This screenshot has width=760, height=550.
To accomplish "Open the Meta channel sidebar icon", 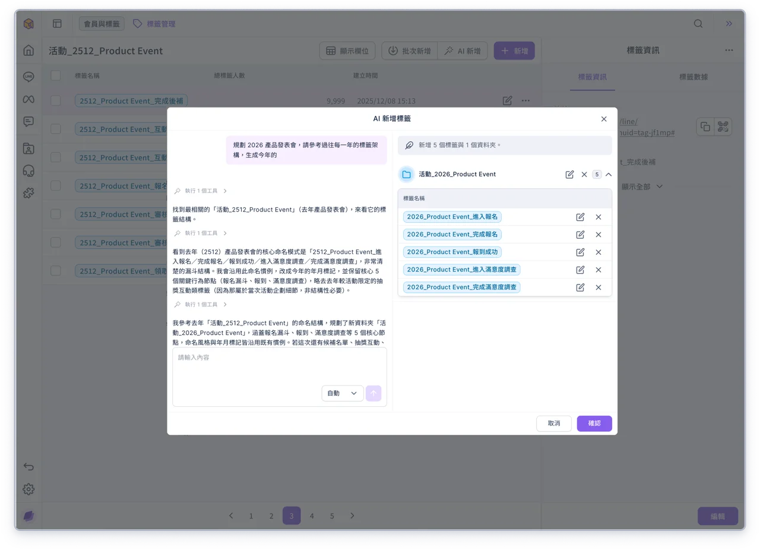I will coord(28,99).
